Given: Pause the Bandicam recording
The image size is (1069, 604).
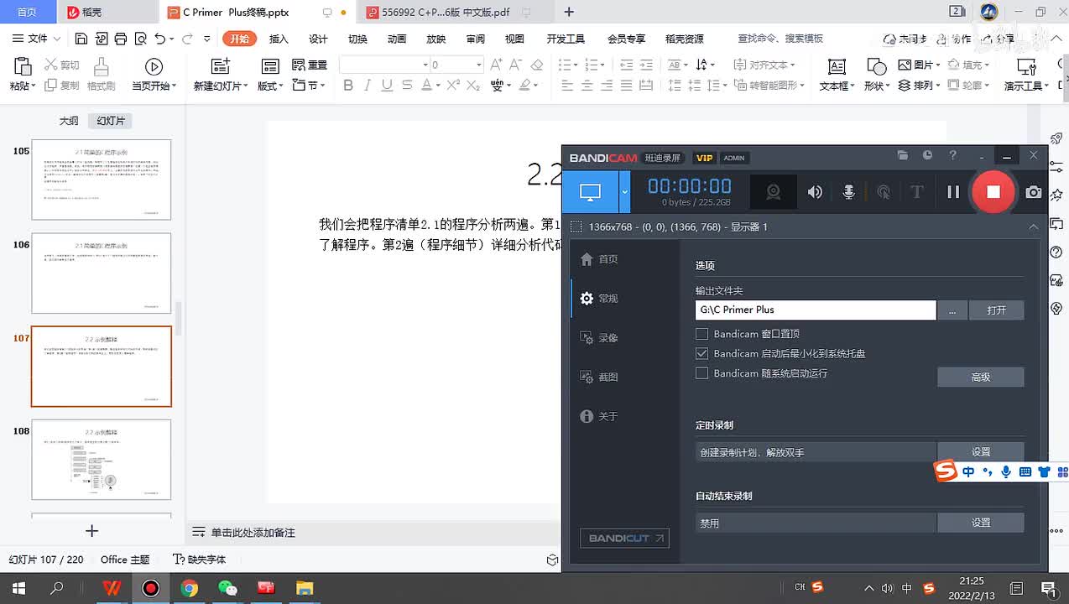Looking at the screenshot, I should point(953,192).
